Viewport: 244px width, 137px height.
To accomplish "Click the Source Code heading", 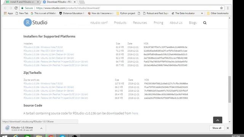I will coord(33,105).
